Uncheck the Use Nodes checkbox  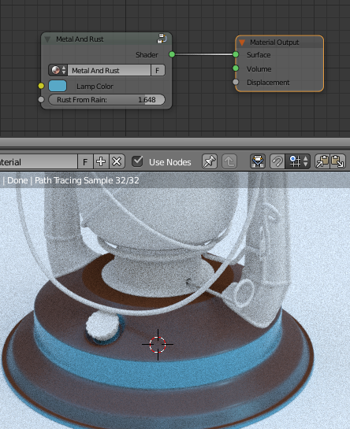[x=137, y=161]
